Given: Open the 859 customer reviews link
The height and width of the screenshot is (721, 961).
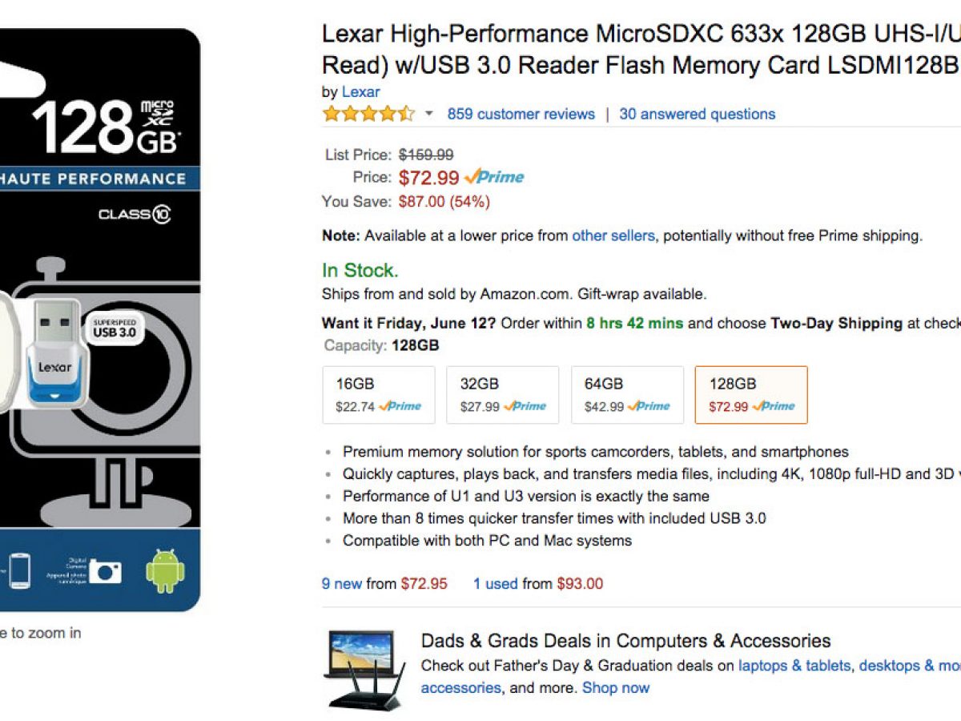Looking at the screenshot, I should [x=521, y=114].
